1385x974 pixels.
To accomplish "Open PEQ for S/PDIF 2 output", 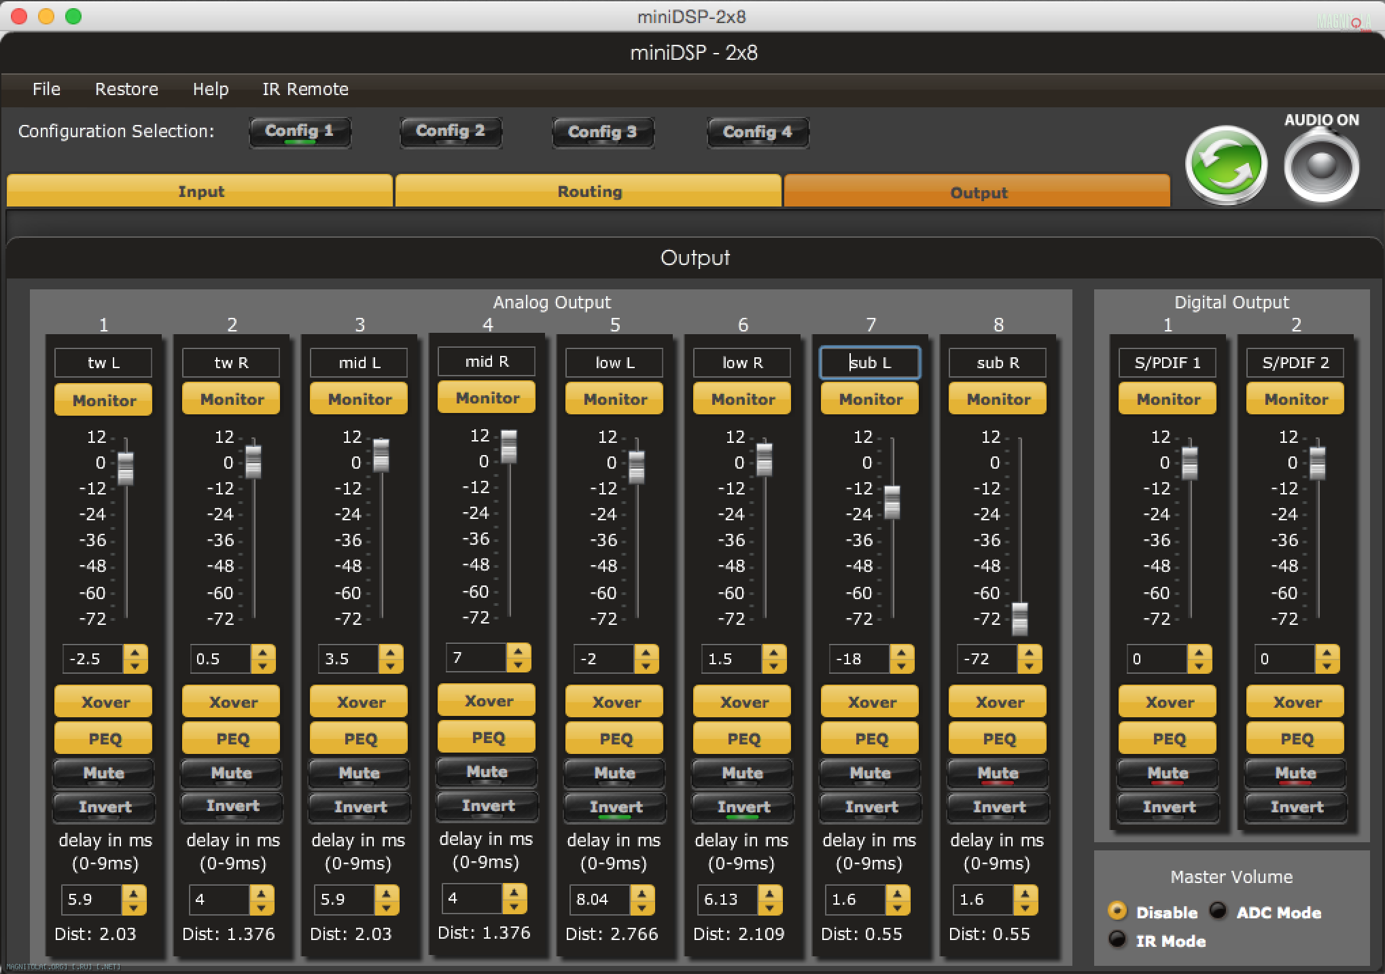I will tap(1295, 738).
